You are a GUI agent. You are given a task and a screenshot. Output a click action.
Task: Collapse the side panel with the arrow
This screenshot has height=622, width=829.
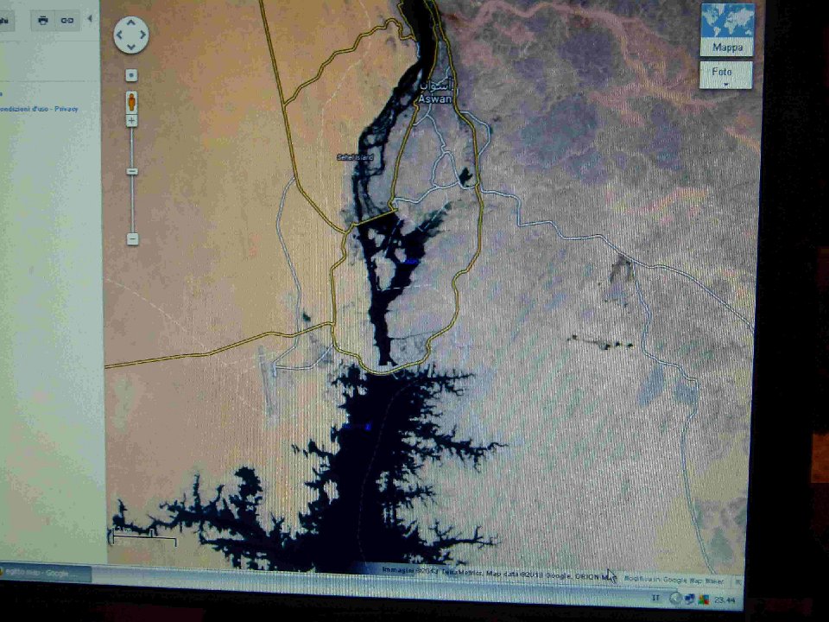click(x=89, y=19)
